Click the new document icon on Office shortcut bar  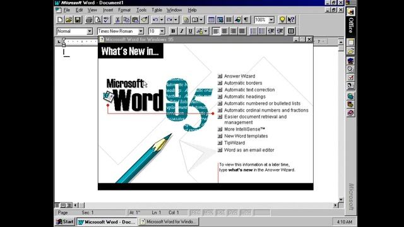click(x=351, y=42)
